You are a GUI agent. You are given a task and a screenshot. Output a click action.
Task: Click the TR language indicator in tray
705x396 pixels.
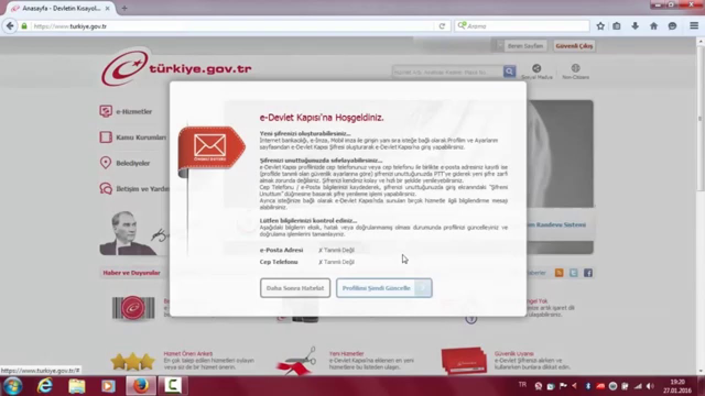(x=522, y=383)
